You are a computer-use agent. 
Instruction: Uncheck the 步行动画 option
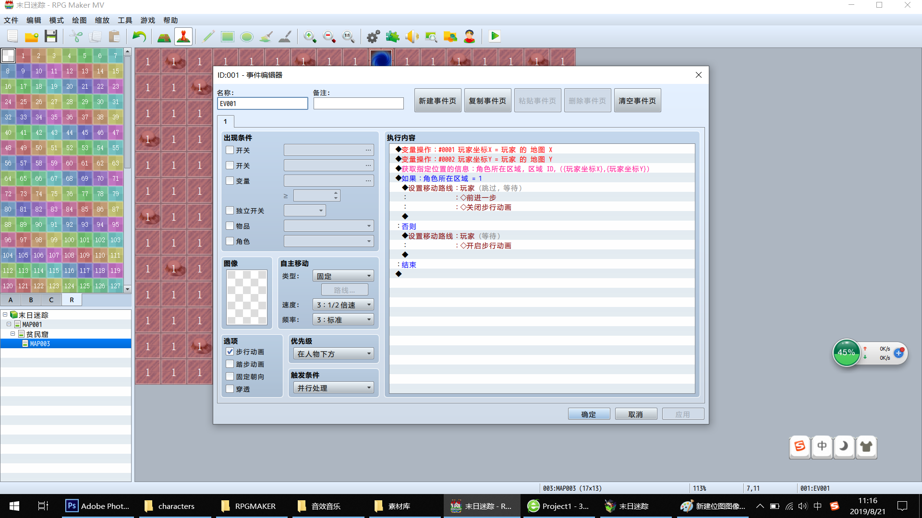point(230,352)
